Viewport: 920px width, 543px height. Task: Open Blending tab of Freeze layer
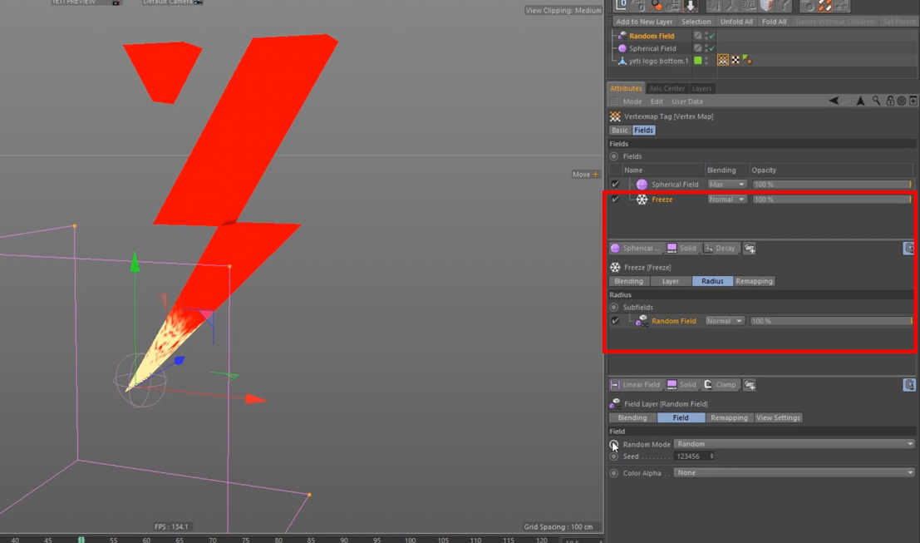[x=628, y=281]
